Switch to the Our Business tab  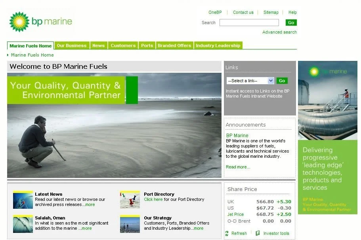(72, 45)
